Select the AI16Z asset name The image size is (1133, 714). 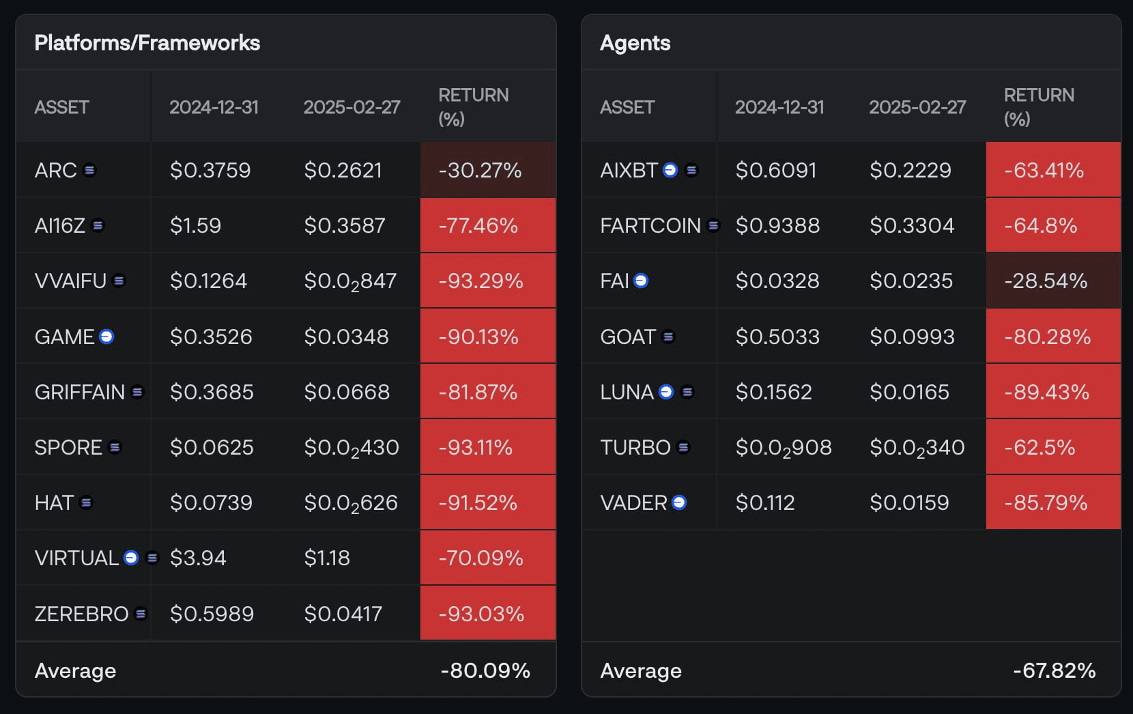(x=60, y=225)
